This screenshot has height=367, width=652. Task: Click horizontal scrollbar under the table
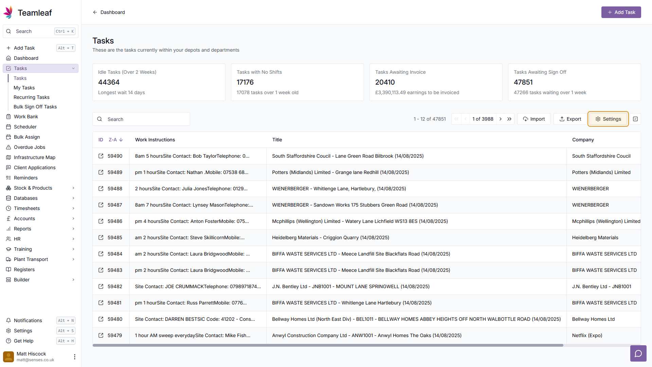[x=328, y=345]
